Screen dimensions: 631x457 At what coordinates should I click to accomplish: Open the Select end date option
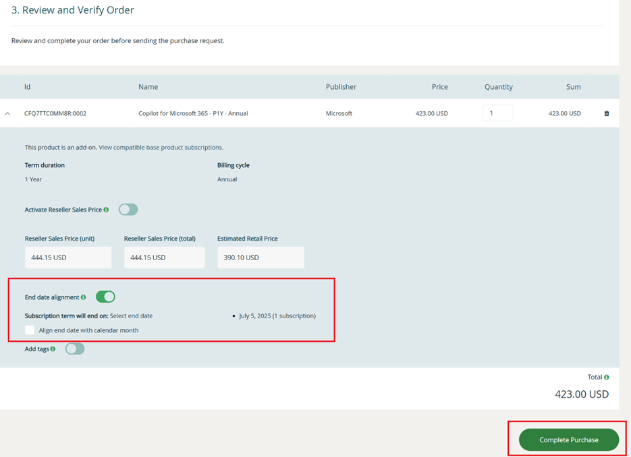click(x=131, y=315)
